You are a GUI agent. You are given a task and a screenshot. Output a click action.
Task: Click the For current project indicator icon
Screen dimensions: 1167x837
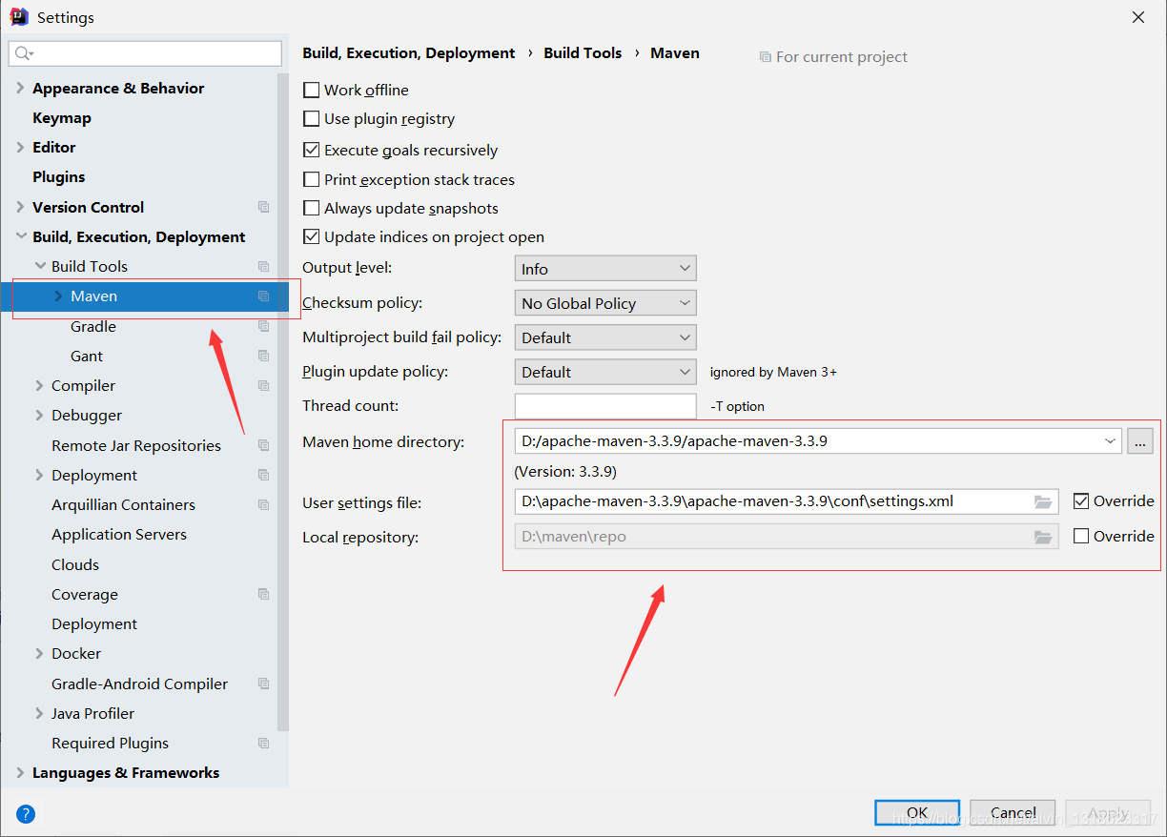(765, 57)
